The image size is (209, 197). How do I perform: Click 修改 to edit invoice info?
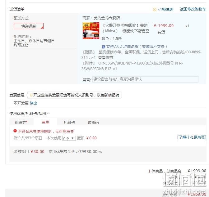tap(34, 103)
